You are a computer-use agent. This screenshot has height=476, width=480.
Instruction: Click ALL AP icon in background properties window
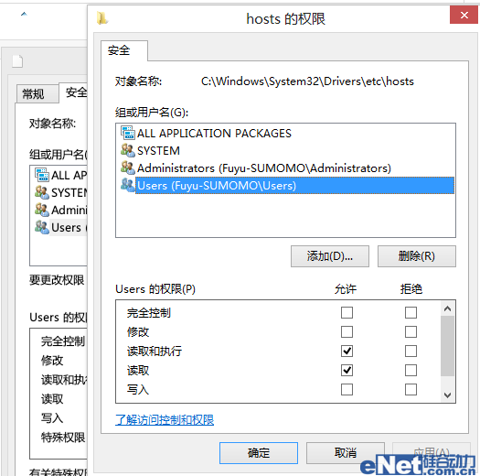point(42,175)
